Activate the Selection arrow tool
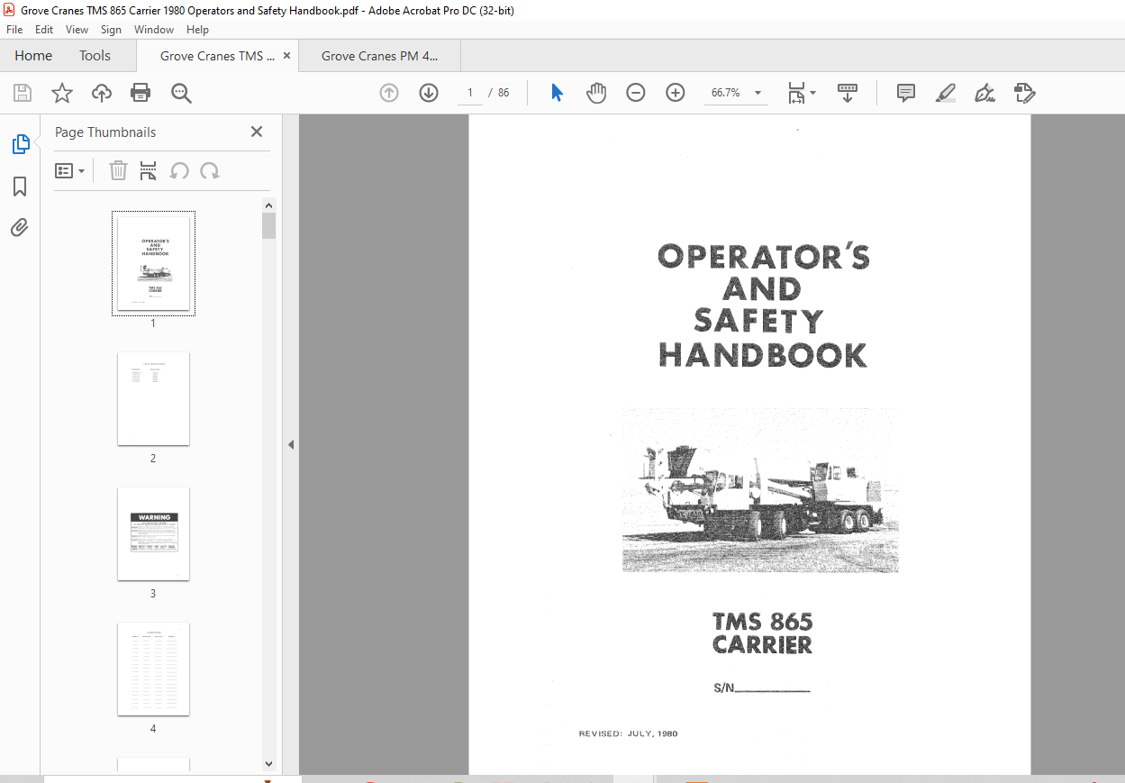 (x=557, y=93)
